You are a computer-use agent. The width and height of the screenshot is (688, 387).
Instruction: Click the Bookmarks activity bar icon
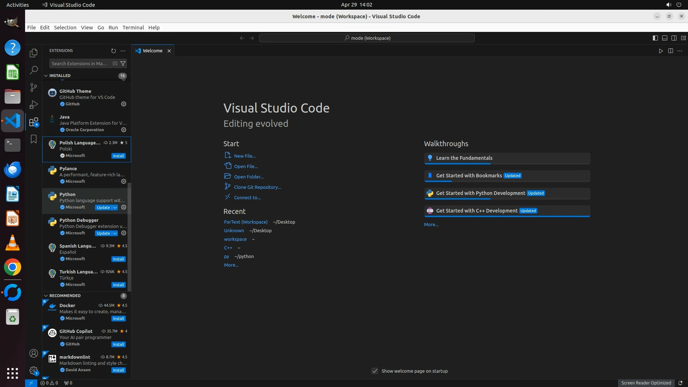click(34, 139)
